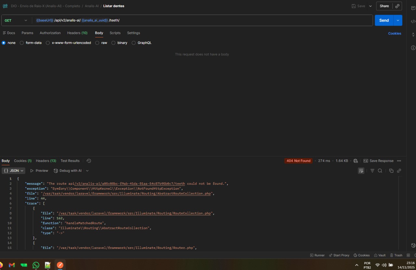Click the Cookies link near Send
Screen dimensions: 416x270
tap(395, 34)
